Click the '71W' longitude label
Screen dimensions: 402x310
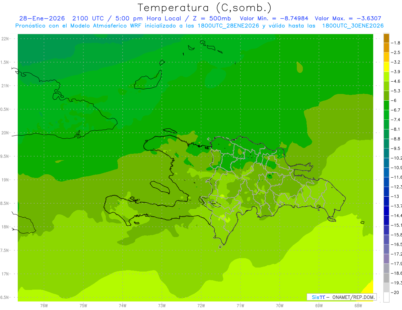(240, 305)
